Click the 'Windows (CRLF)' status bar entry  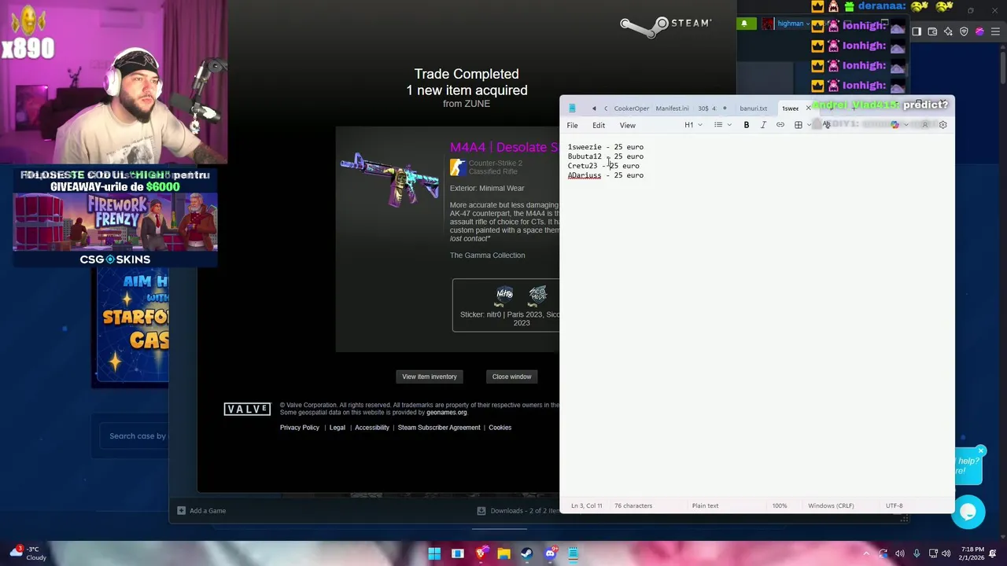830,505
